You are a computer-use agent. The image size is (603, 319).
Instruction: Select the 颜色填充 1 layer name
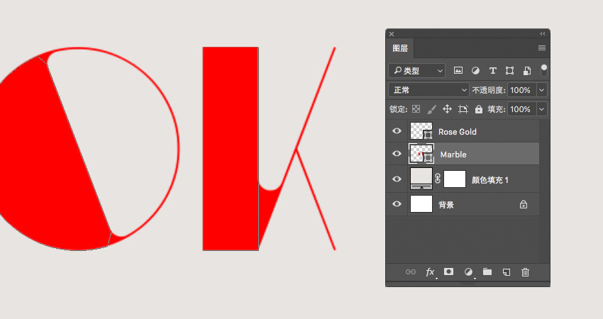490,180
